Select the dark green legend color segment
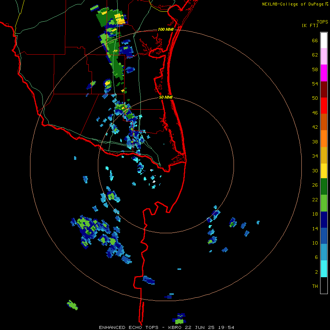 pyautogui.click(x=324, y=187)
